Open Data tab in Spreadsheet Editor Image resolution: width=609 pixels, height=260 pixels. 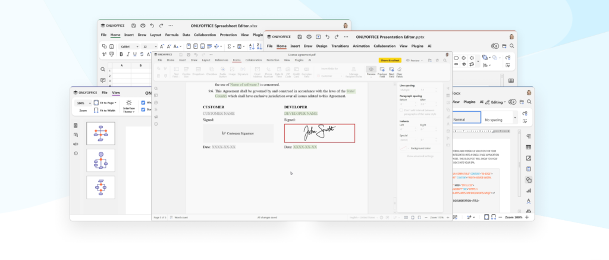[186, 35]
